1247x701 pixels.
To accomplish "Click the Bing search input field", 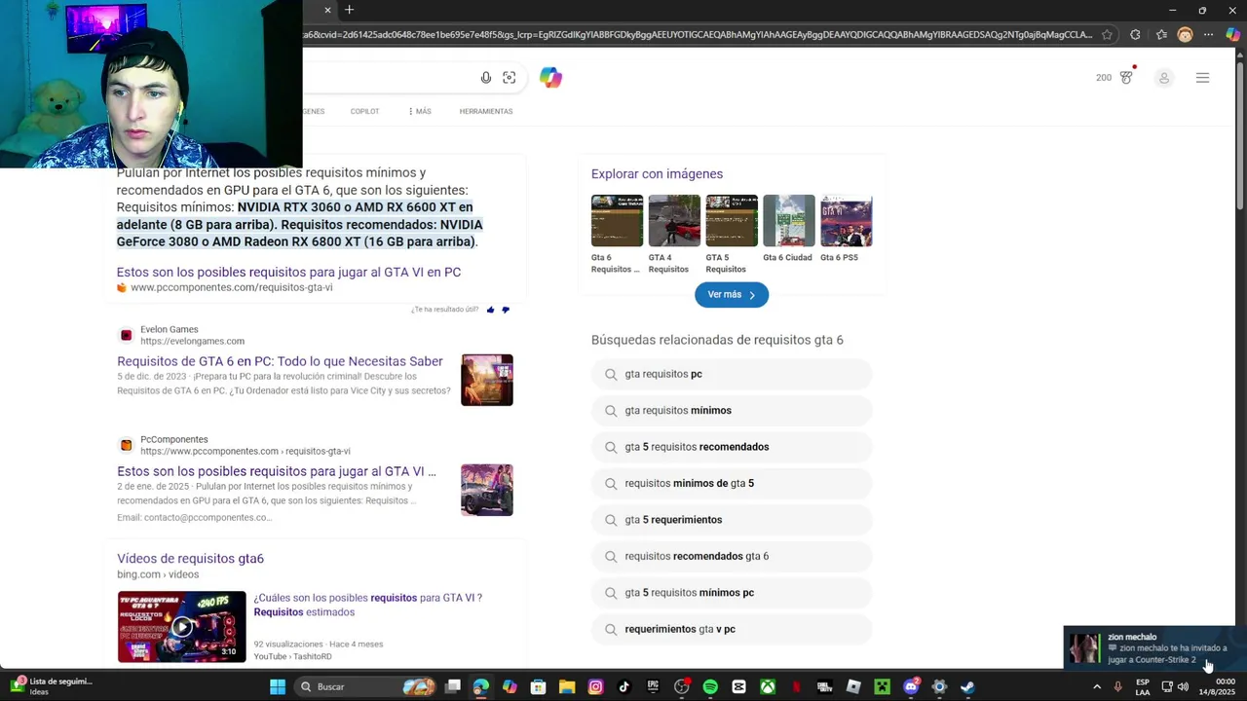I will pyautogui.click(x=390, y=78).
